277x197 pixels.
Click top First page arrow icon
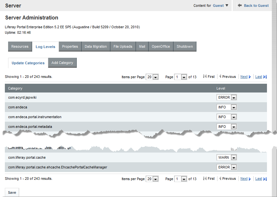click(x=205, y=76)
